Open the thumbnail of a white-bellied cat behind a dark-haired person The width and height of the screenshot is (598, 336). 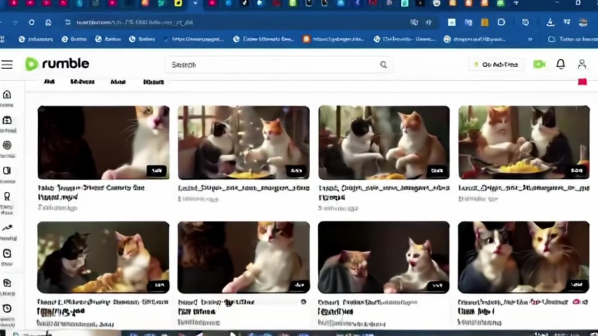pyautogui.click(x=243, y=258)
